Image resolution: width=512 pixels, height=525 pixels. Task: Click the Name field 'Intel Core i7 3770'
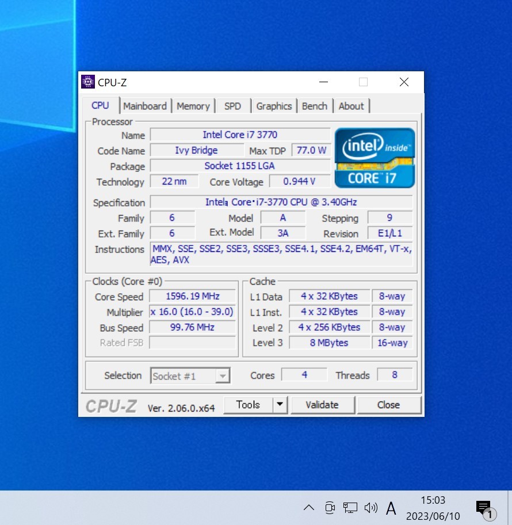click(x=240, y=135)
